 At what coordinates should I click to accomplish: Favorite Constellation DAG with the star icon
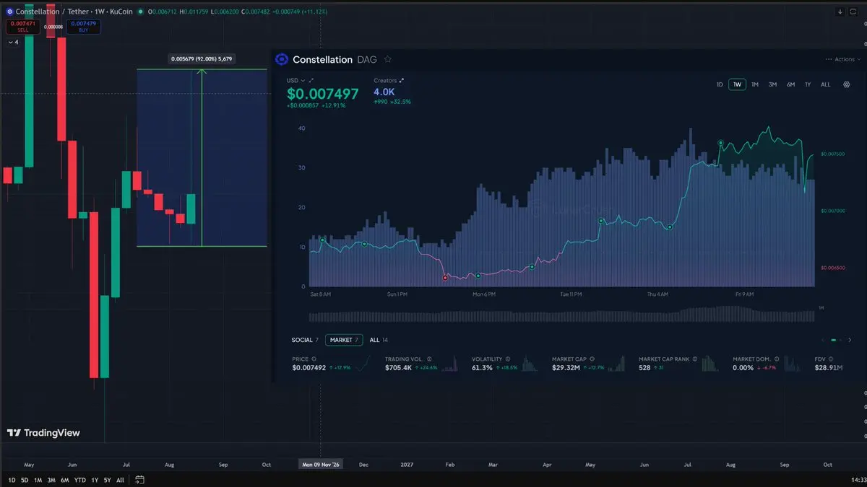click(x=388, y=59)
